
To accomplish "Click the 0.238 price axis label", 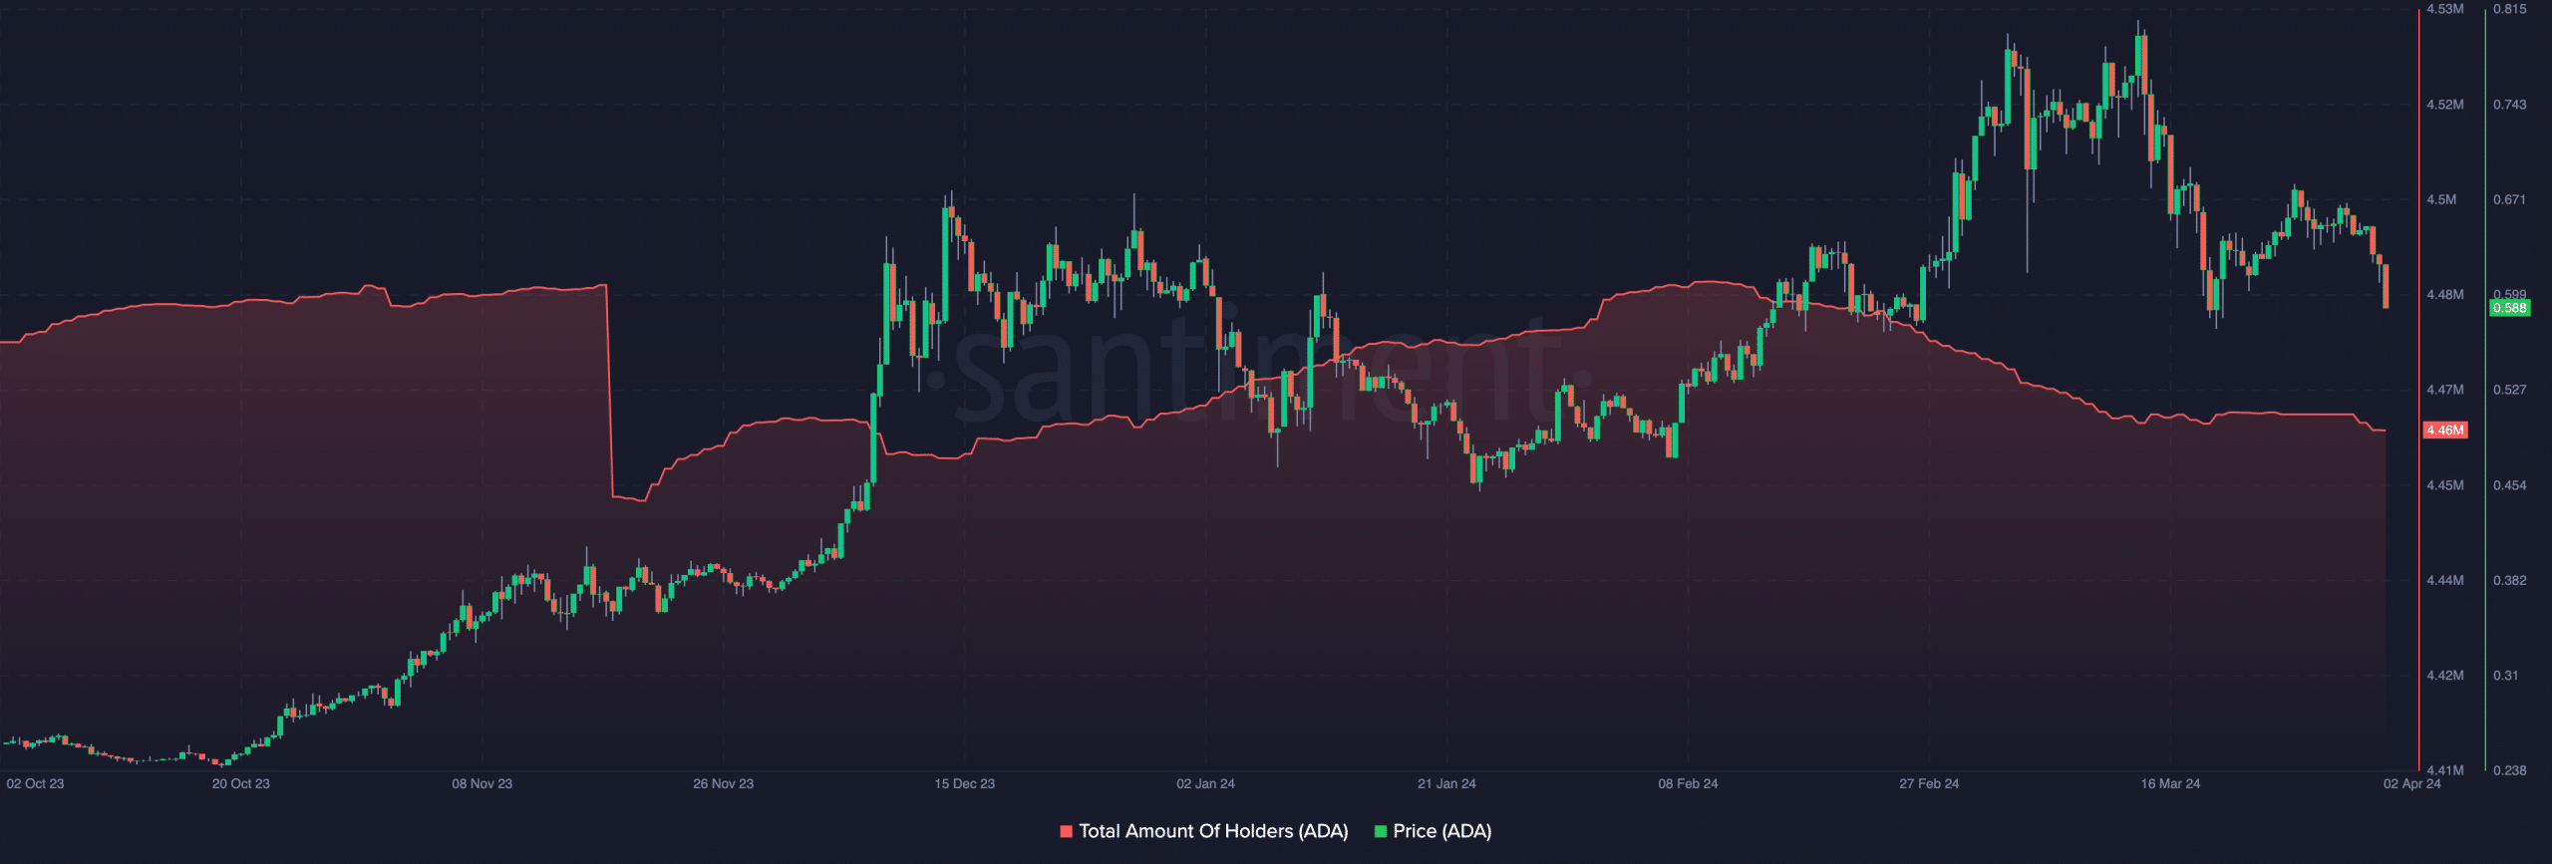I will [2509, 770].
